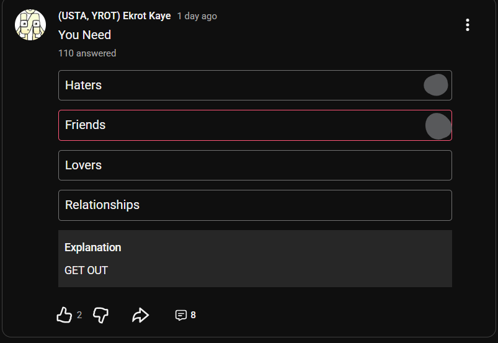Choose the Friends poll answer
498x343 pixels.
(236, 125)
